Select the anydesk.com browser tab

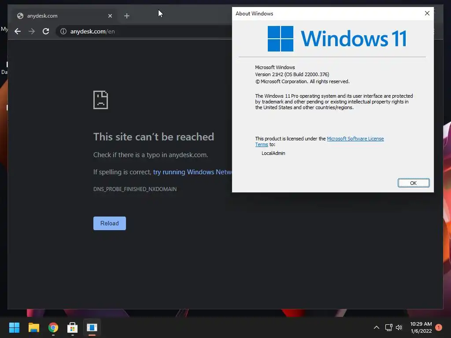pos(65,16)
